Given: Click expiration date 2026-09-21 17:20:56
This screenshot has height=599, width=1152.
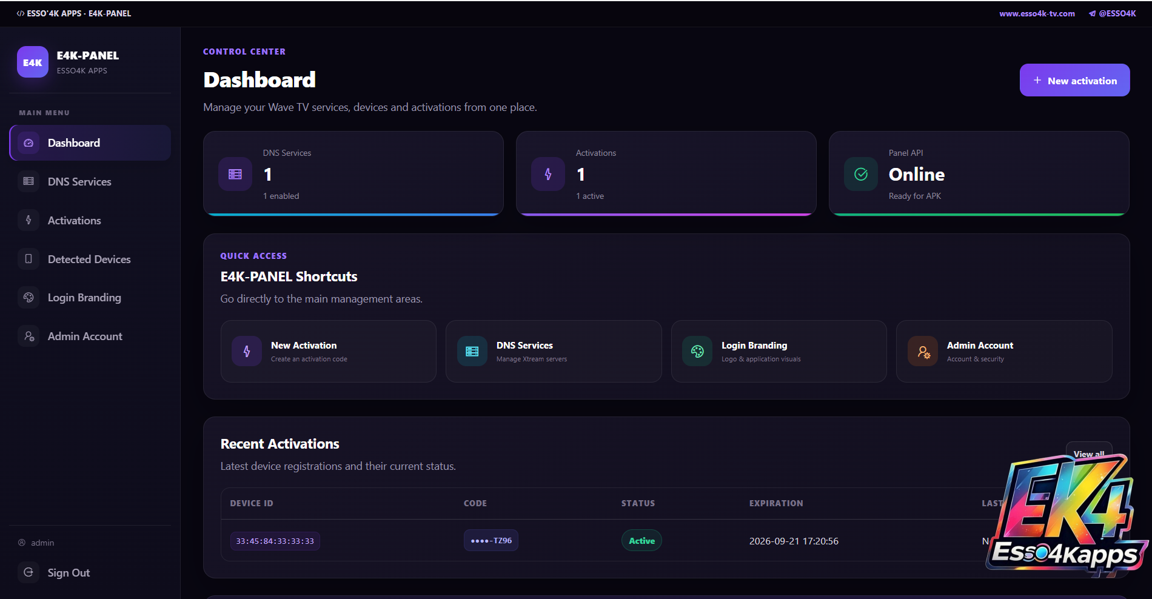Looking at the screenshot, I should (794, 541).
